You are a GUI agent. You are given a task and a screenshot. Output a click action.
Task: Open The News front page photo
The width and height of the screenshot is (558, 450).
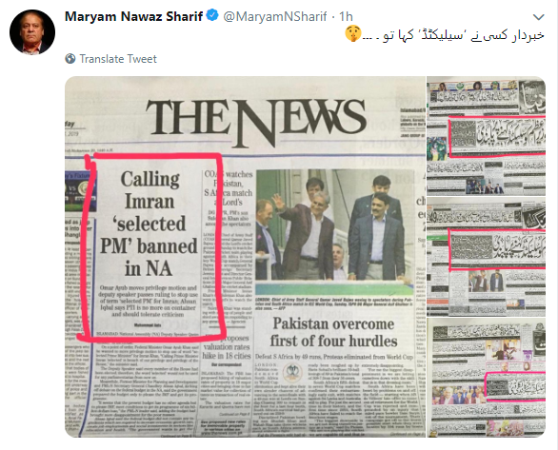(245, 257)
